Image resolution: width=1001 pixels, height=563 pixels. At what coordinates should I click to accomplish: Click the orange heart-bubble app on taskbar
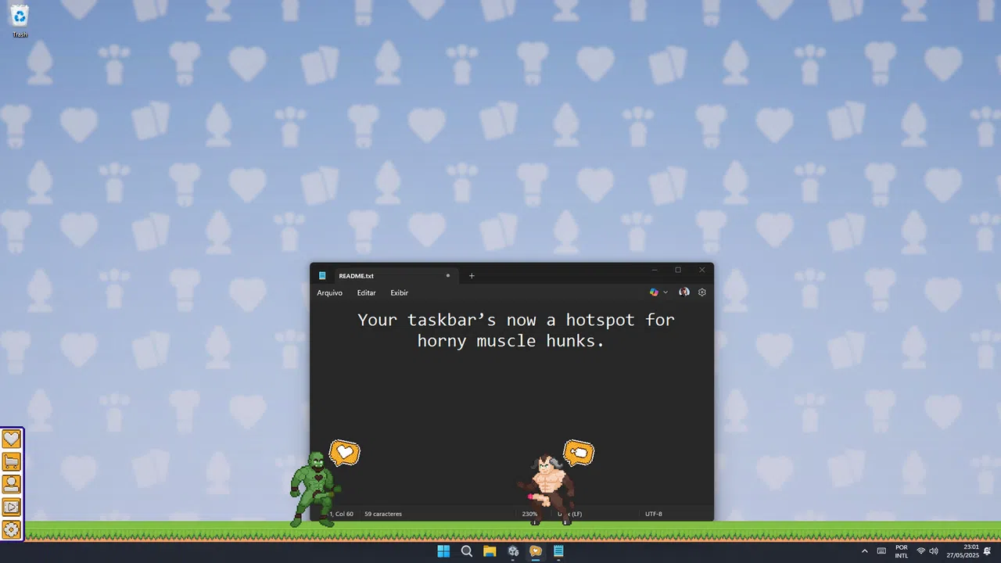pyautogui.click(x=536, y=551)
